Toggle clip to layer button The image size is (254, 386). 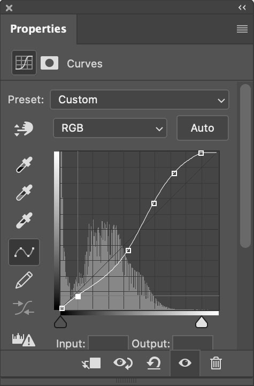[91, 364]
